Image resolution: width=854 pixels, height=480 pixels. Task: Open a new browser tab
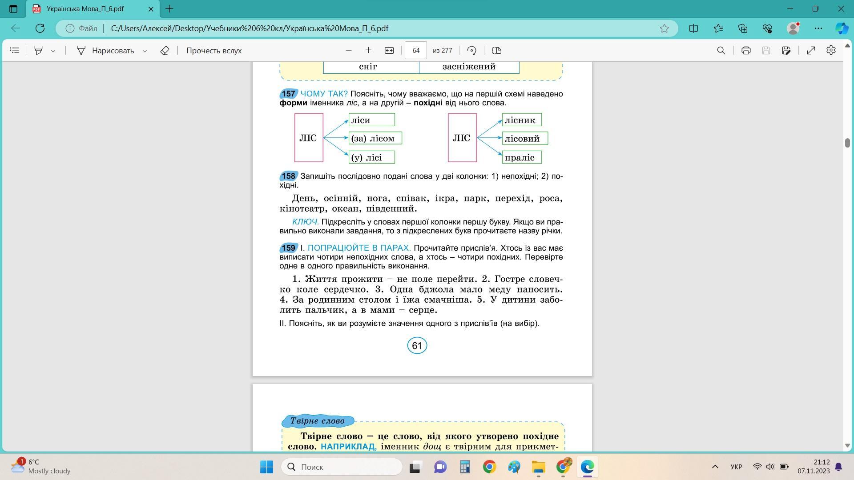(x=169, y=9)
